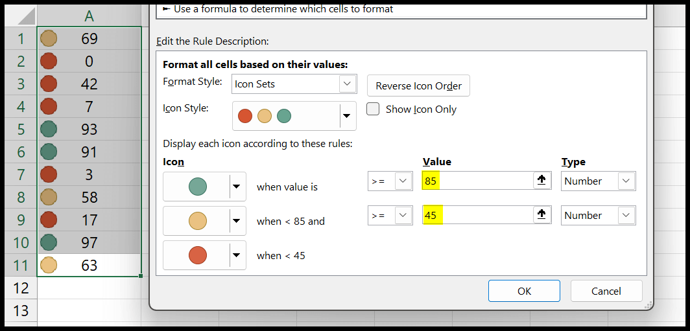Open the yellow circle icon picker

click(x=237, y=222)
